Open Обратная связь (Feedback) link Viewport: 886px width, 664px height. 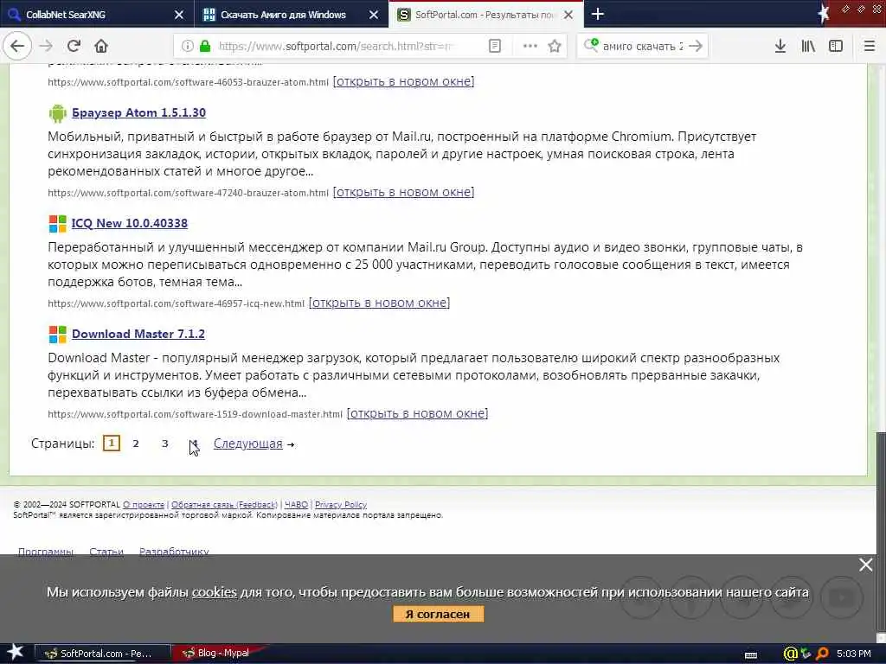pos(224,505)
